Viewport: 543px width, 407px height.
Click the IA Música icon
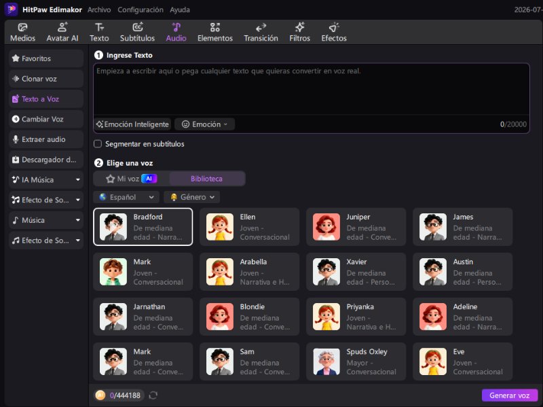16,179
